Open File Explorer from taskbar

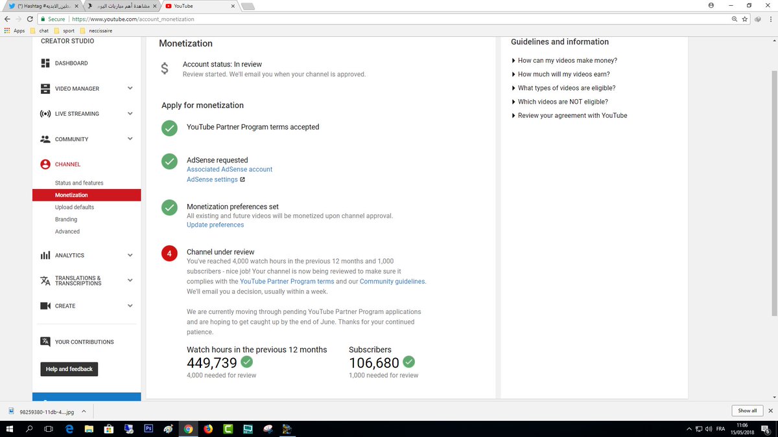(x=88, y=429)
